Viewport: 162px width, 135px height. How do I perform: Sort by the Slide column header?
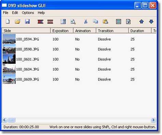[26, 31]
